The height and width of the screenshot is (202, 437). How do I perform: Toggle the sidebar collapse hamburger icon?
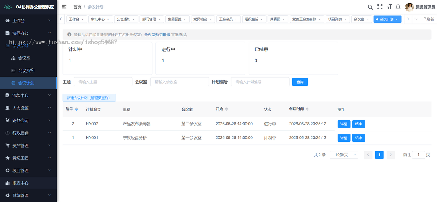[64, 7]
